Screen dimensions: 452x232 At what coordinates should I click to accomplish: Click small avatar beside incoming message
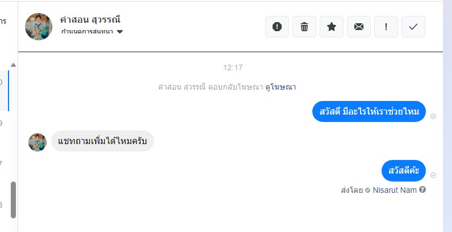coord(37,142)
